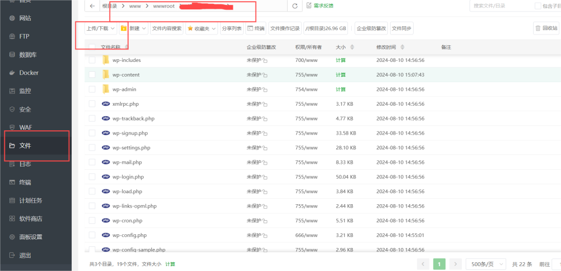Click the lock icon on the wp-content row
This screenshot has width=561, height=271.
tap(265, 75)
